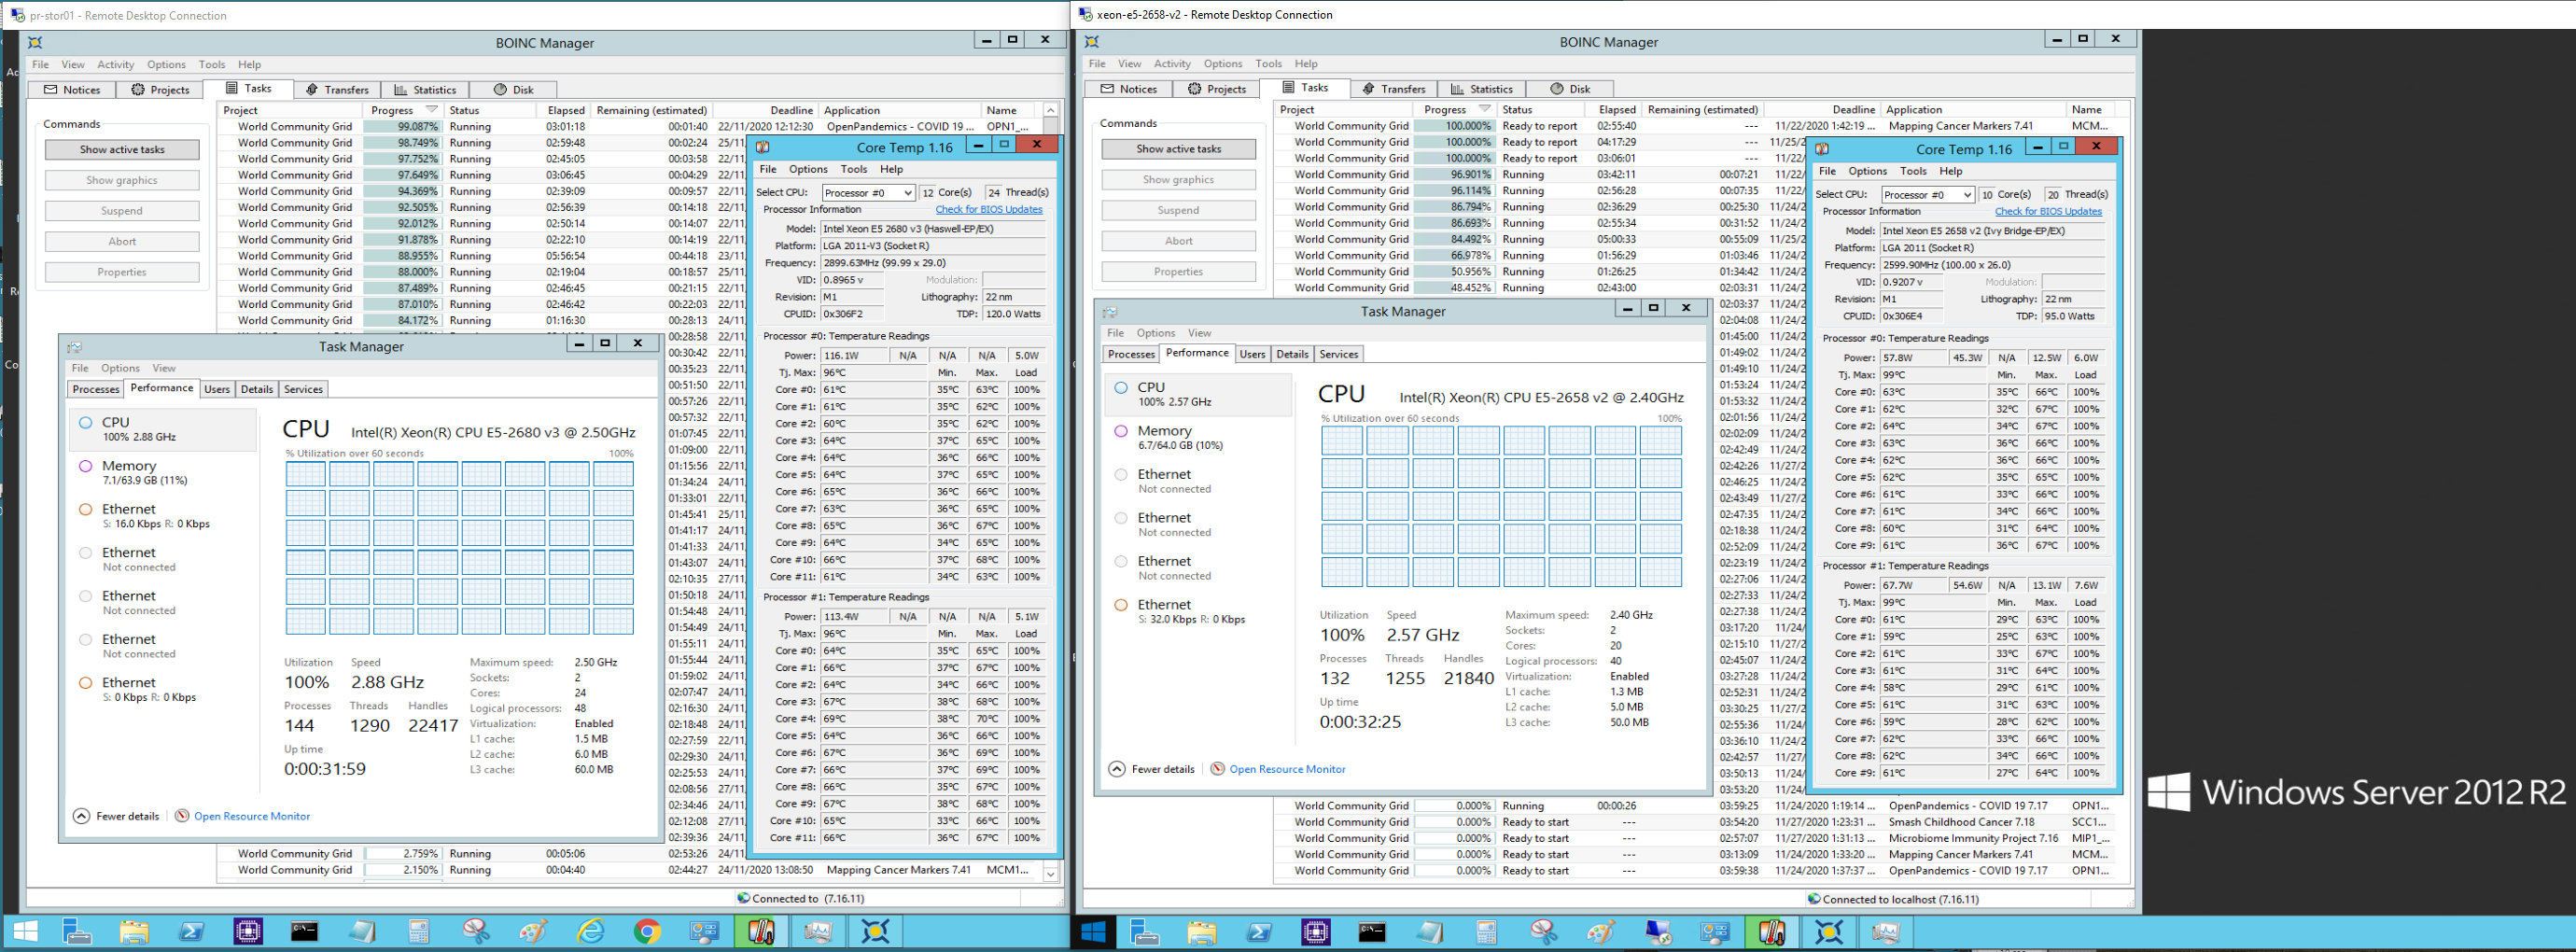Open Transfers tab in pr-stor01 BOINC Manager

tap(337, 89)
